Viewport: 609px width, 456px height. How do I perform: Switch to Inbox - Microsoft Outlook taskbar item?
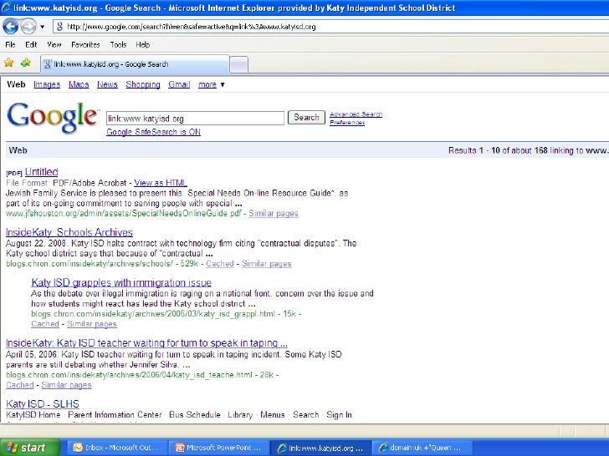118,448
